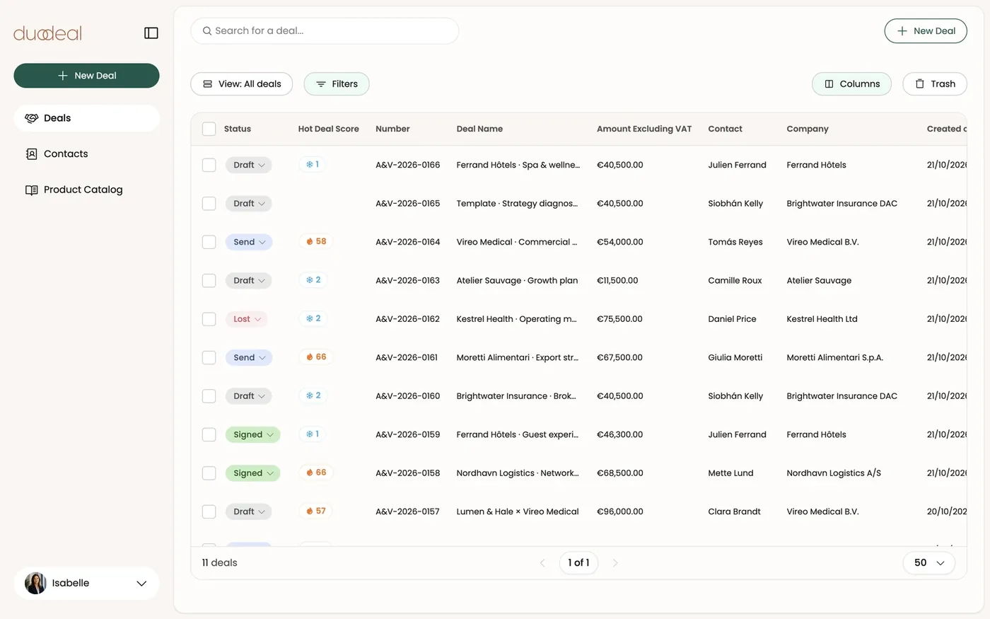Click Isabelle's profile avatar
This screenshot has width=990, height=619.
35,583
